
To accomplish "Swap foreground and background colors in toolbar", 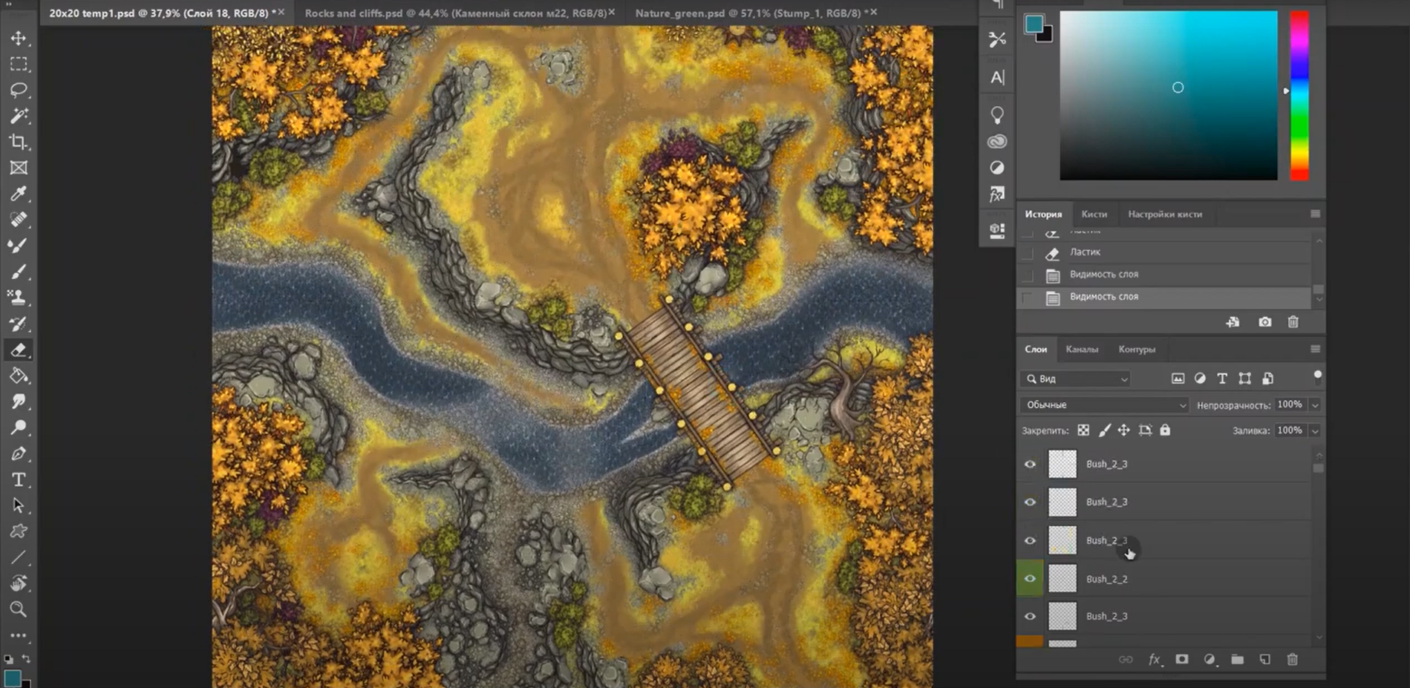I will coord(26,659).
